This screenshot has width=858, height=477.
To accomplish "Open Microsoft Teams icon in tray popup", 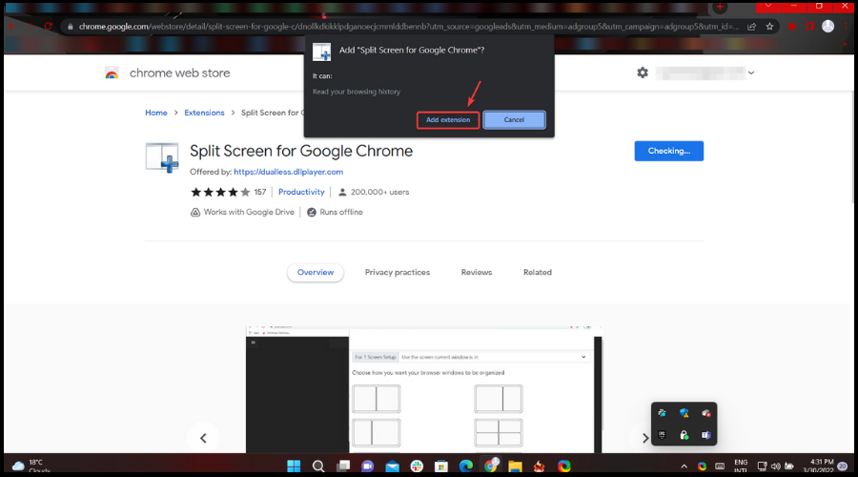I will coord(706,435).
